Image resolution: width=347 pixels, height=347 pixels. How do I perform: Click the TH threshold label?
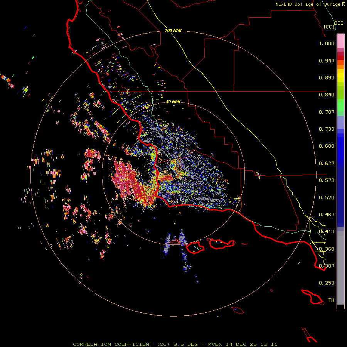pyautogui.click(x=331, y=300)
